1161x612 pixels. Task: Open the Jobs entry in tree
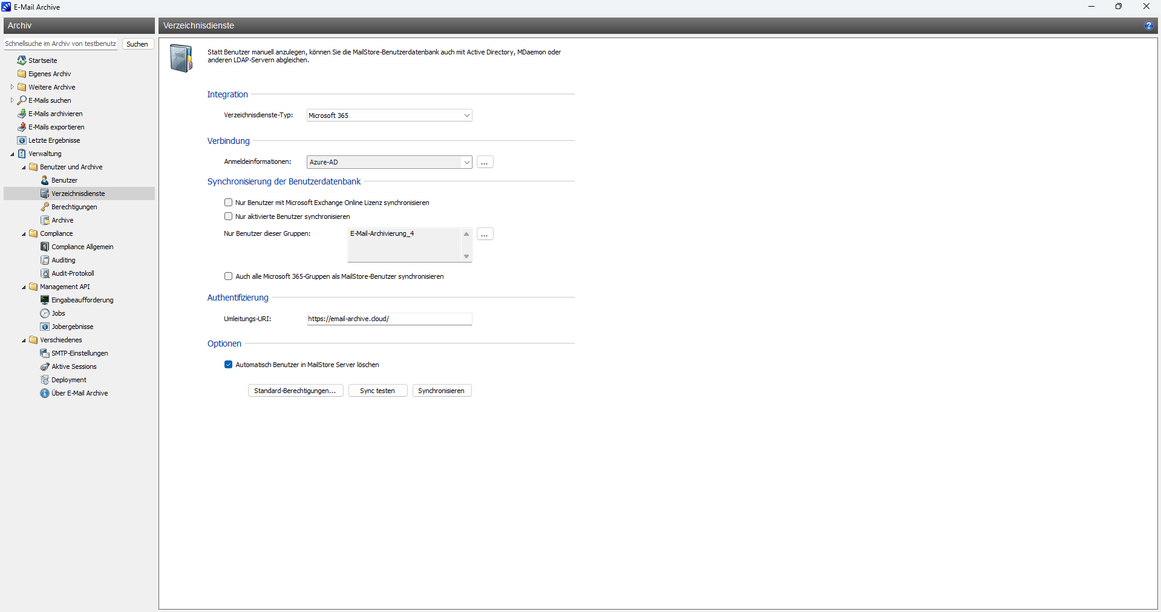(58, 313)
